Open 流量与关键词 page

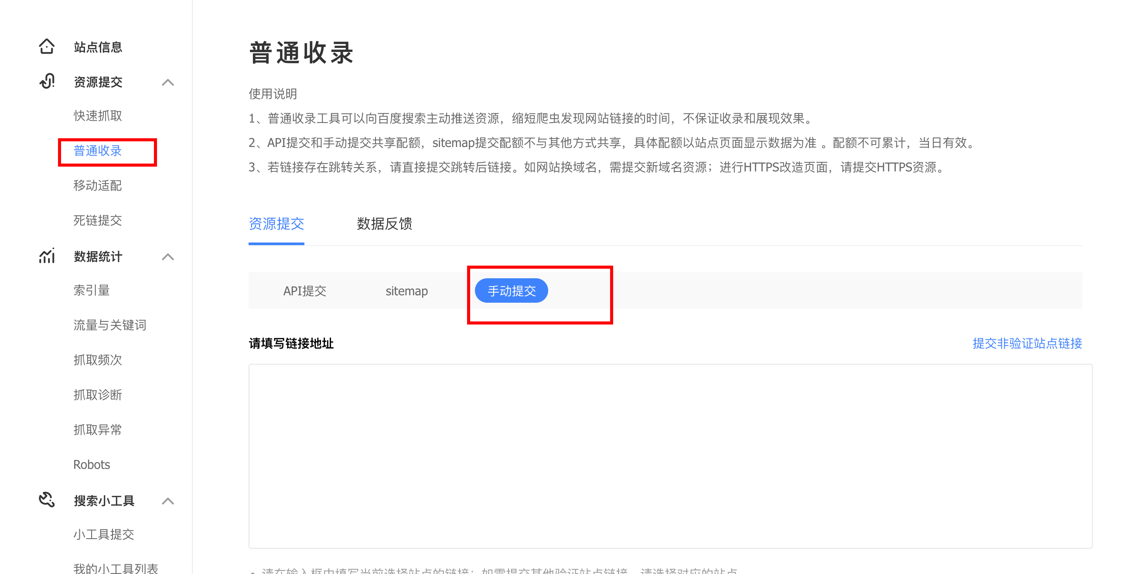pyautogui.click(x=110, y=325)
